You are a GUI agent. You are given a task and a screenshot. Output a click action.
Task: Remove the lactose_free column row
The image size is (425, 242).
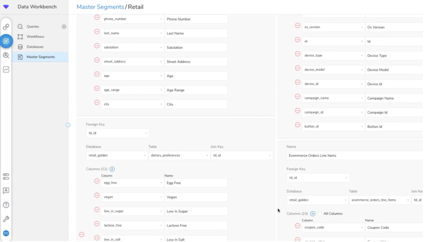97,224
